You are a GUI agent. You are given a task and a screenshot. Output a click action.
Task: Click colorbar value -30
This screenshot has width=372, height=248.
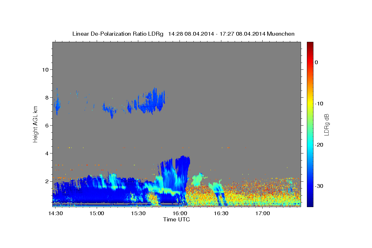319,186
